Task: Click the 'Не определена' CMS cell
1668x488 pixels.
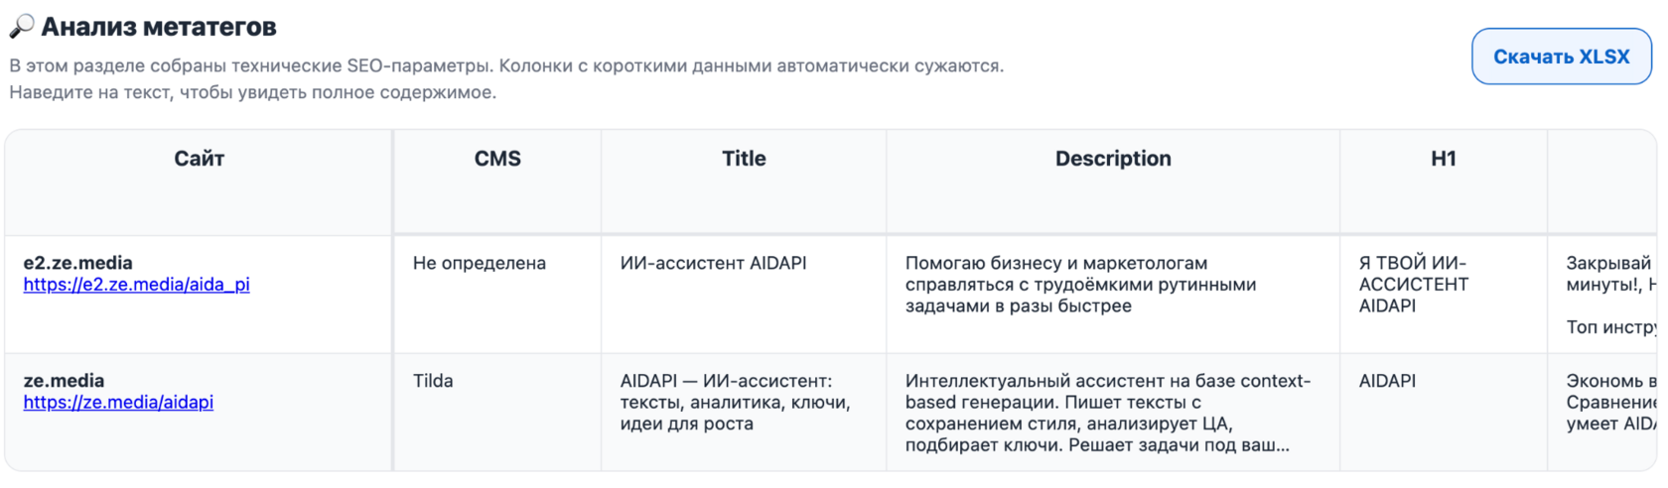Action: (x=479, y=263)
